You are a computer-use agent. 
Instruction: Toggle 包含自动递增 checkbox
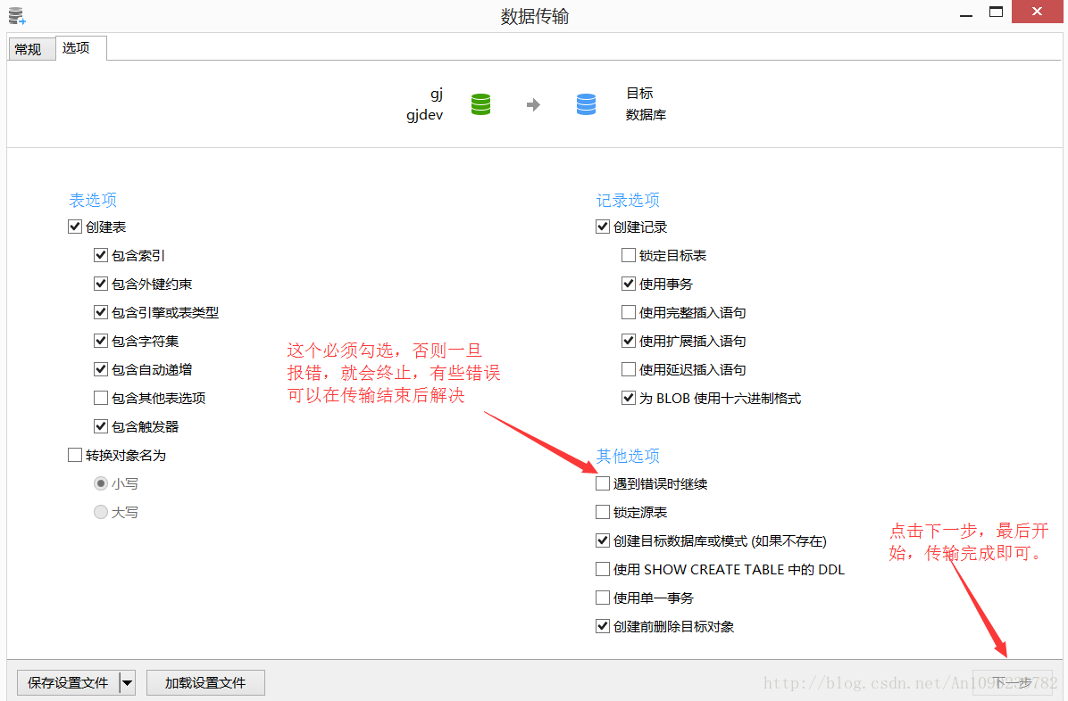tap(101, 369)
